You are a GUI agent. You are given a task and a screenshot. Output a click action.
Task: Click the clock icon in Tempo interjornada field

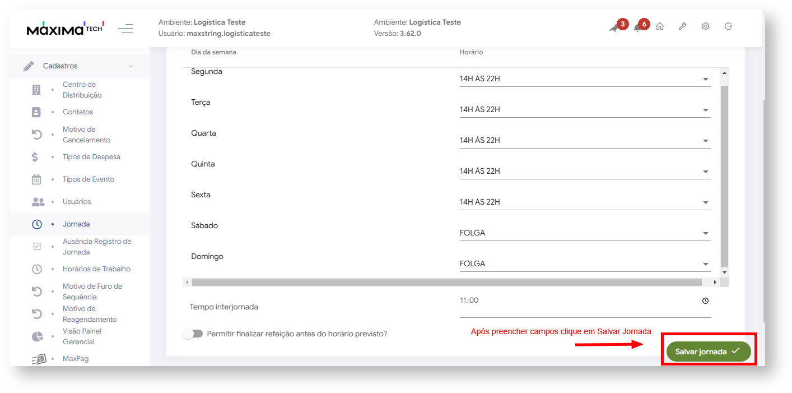click(705, 301)
